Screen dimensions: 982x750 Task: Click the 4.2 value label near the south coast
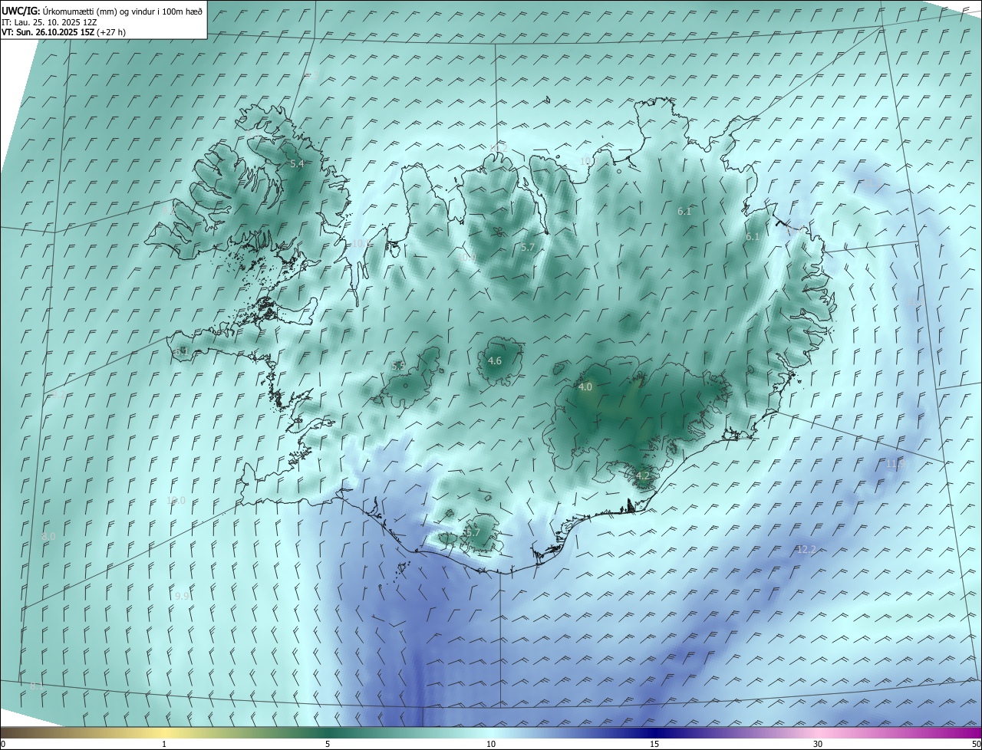pos(643,476)
